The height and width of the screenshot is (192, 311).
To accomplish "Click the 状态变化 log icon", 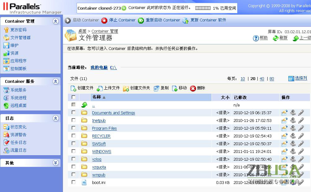I will [6, 127].
